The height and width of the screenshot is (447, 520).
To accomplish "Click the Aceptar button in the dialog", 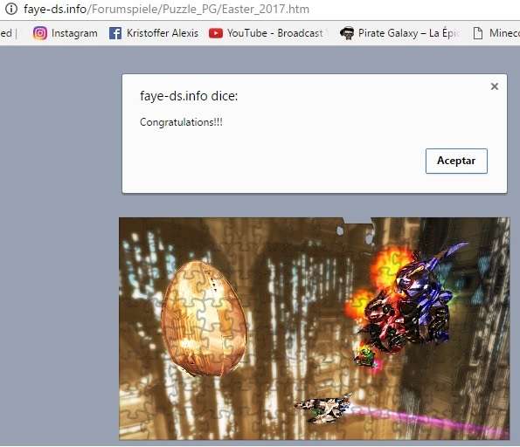I will click(x=456, y=161).
